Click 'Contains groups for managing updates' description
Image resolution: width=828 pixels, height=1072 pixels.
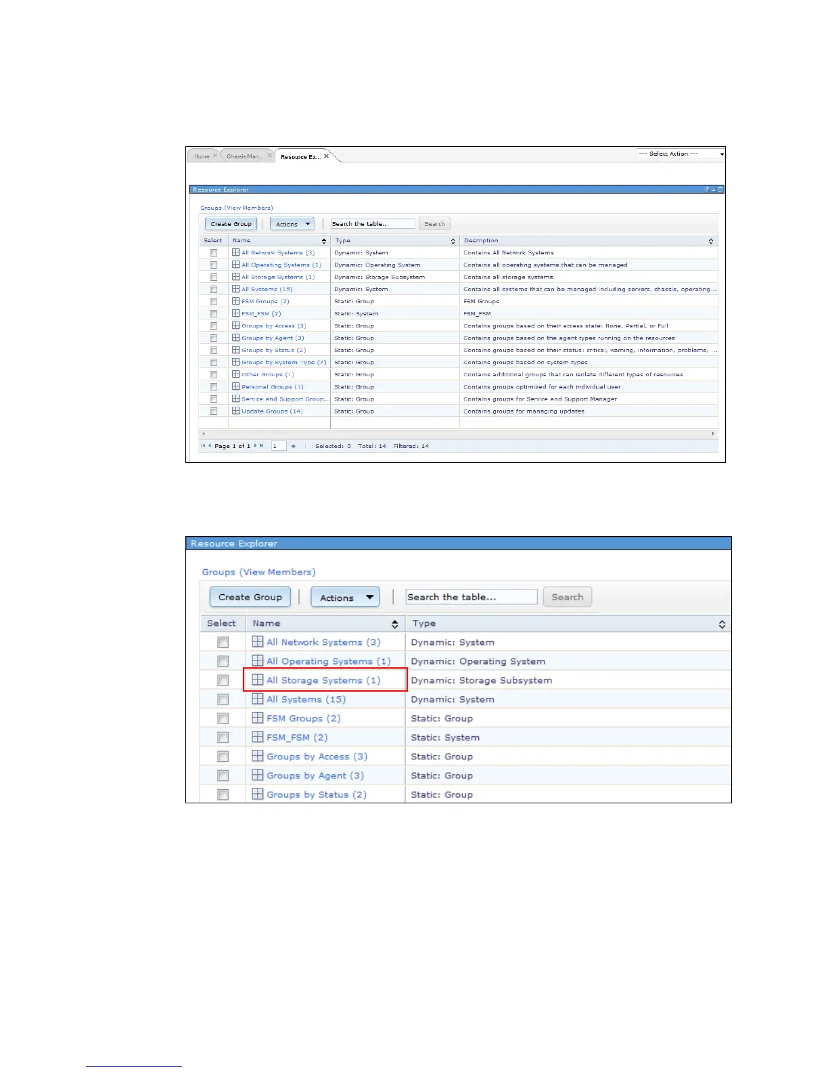click(x=524, y=411)
